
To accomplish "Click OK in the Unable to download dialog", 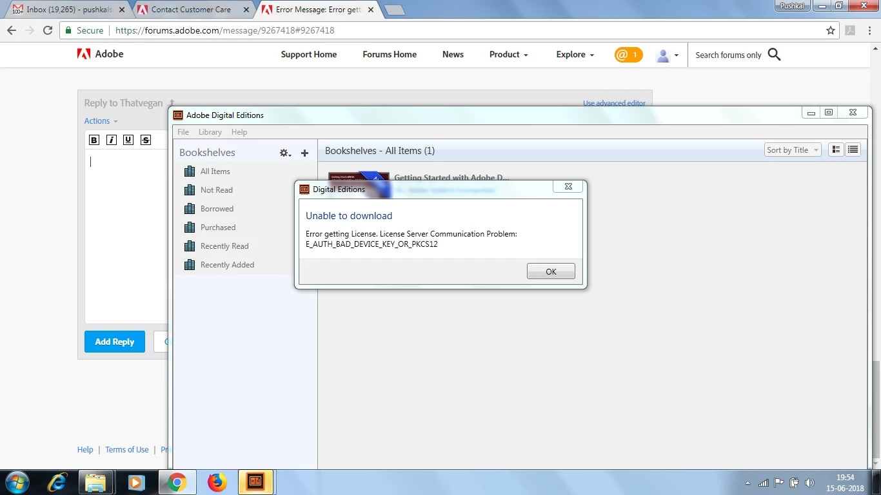I will click(x=551, y=271).
